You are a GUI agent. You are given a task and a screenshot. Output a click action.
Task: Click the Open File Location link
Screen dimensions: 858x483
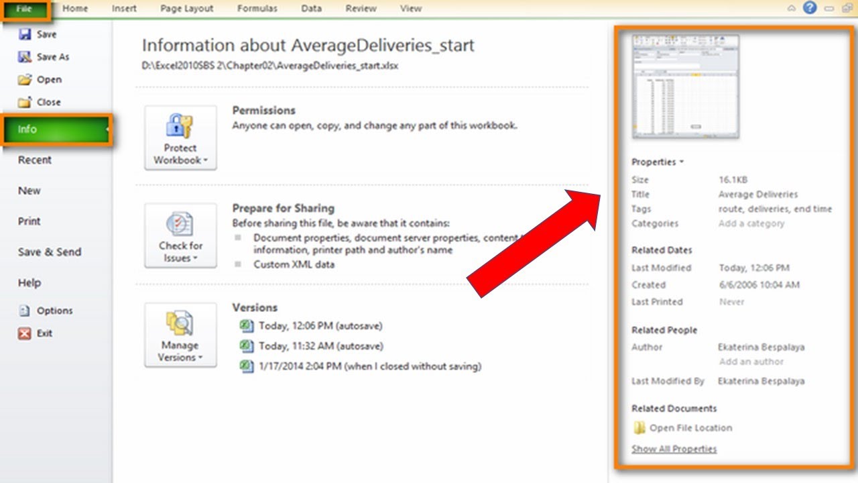[691, 428]
